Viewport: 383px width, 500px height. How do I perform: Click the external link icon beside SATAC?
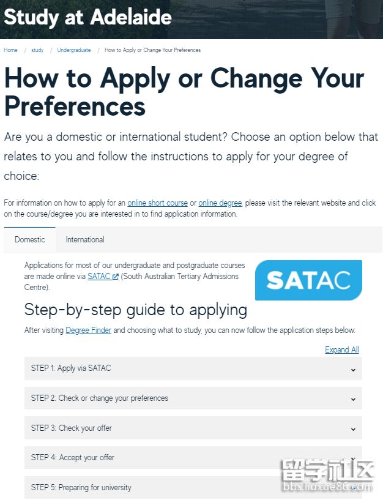click(x=116, y=277)
